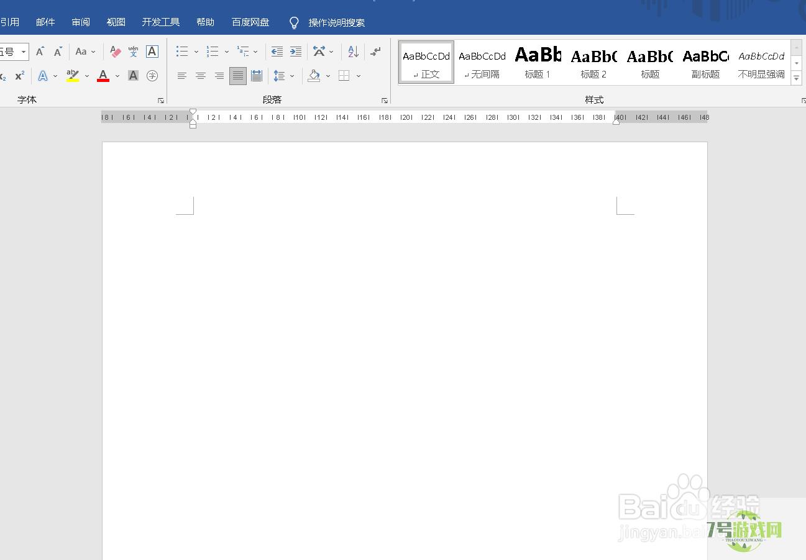Apply yellow text highlight color

click(x=73, y=76)
